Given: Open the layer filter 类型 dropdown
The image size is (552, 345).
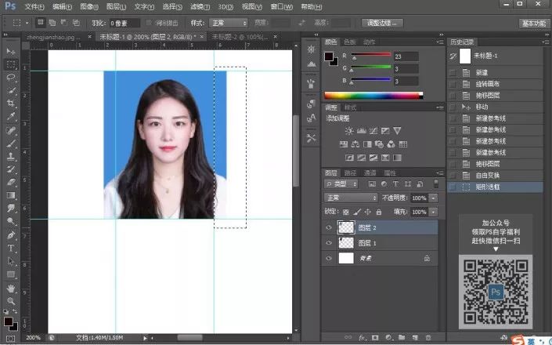Looking at the screenshot, I should point(341,184).
